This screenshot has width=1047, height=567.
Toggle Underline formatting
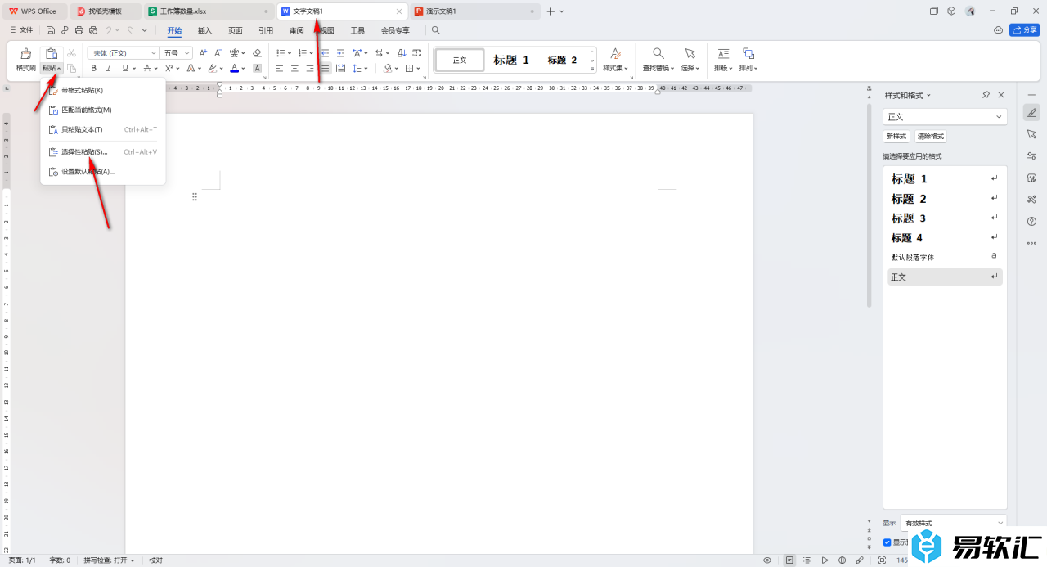coord(124,69)
